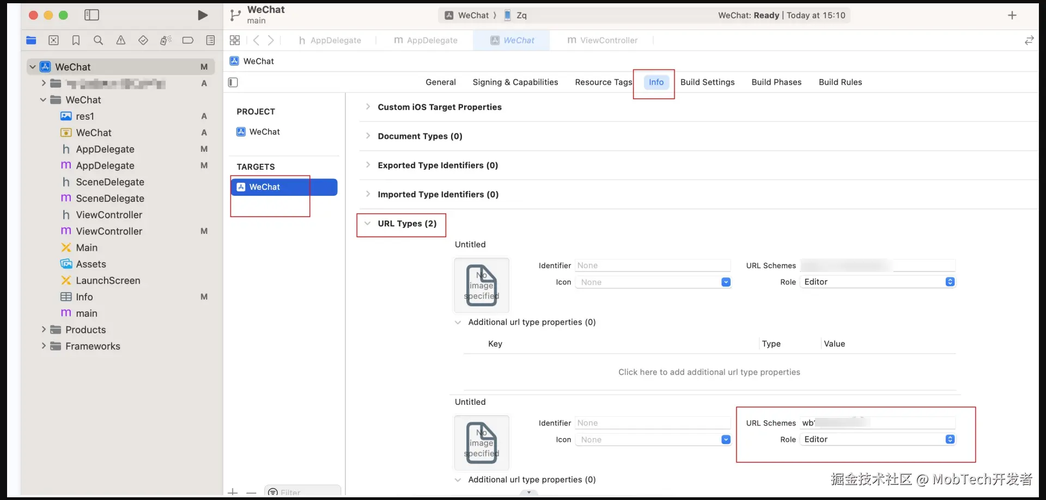This screenshot has height=500, width=1046.
Task: Click the first URL type image well
Action: pyautogui.click(x=482, y=285)
